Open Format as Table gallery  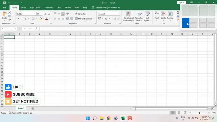[x=139, y=17]
